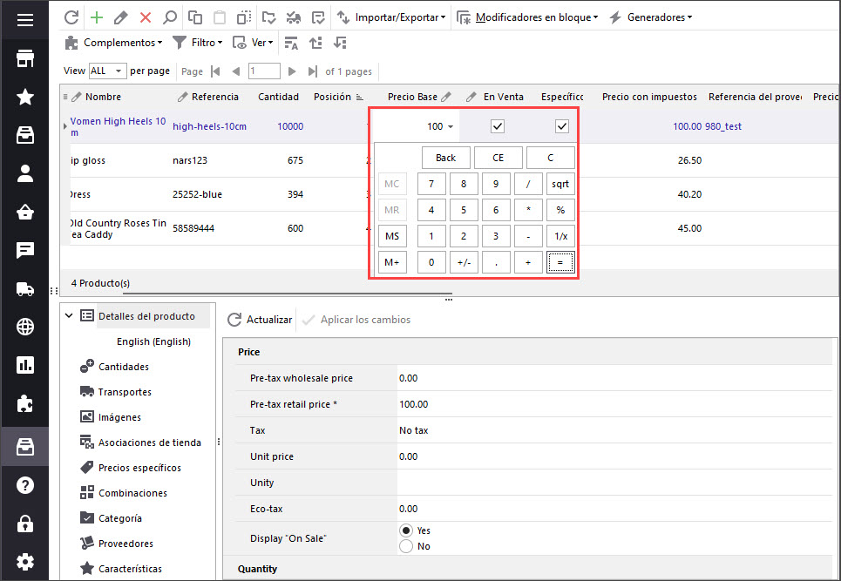Delete product using red X icon

(x=146, y=17)
